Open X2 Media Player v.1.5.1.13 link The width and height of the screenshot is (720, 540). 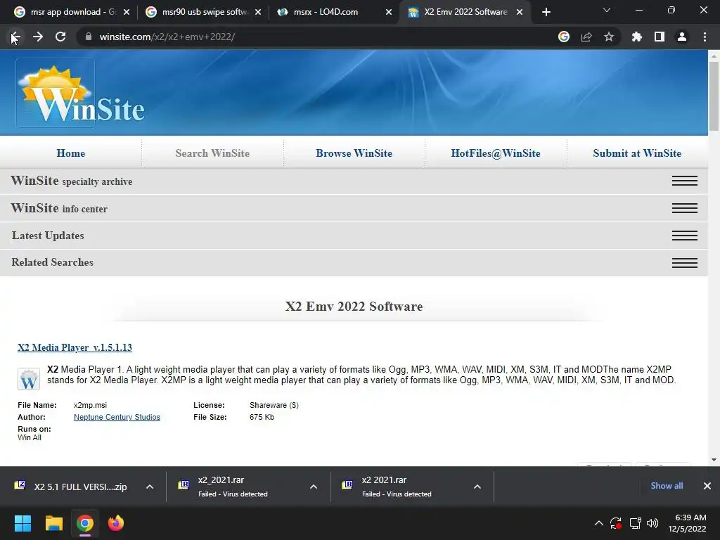(x=75, y=347)
